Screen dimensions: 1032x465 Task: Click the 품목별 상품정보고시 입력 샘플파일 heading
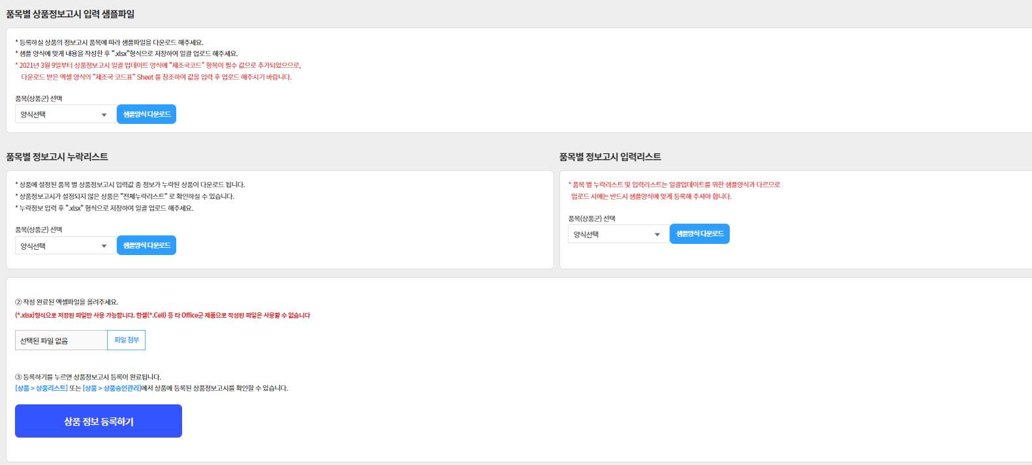coord(70,14)
